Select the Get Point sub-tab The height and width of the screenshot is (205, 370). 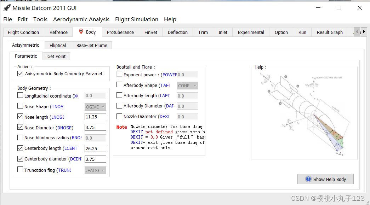tap(56, 56)
